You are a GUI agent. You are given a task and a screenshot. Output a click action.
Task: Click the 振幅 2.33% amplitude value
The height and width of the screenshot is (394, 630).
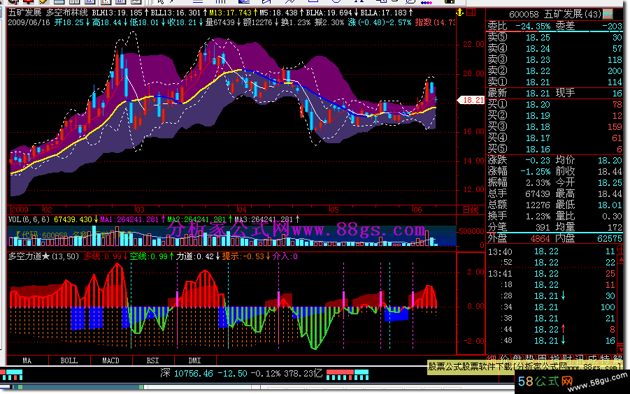pos(538,182)
